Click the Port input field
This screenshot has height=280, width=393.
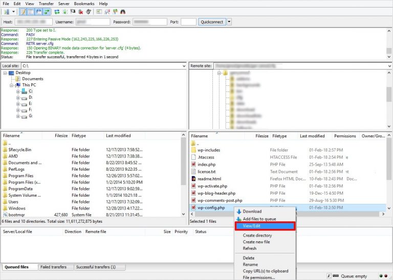point(188,22)
